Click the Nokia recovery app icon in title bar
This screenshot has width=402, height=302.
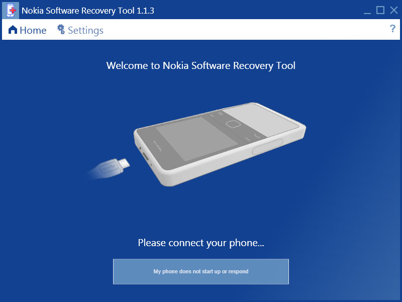coord(11,11)
